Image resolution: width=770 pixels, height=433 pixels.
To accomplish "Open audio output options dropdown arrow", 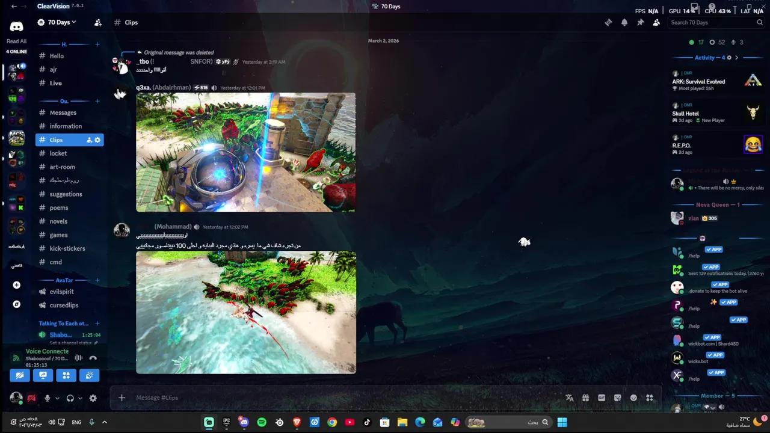I will click(80, 398).
